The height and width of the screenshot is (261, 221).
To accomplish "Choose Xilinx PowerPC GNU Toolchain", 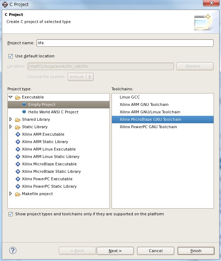I will click(x=163, y=127).
